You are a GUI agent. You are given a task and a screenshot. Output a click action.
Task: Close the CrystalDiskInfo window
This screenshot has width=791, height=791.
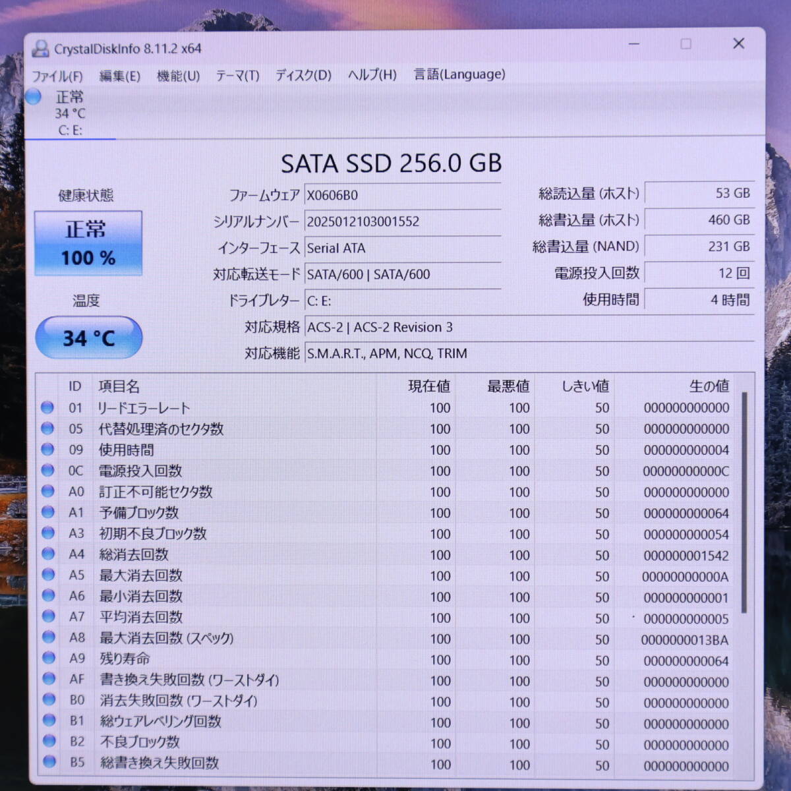click(739, 44)
